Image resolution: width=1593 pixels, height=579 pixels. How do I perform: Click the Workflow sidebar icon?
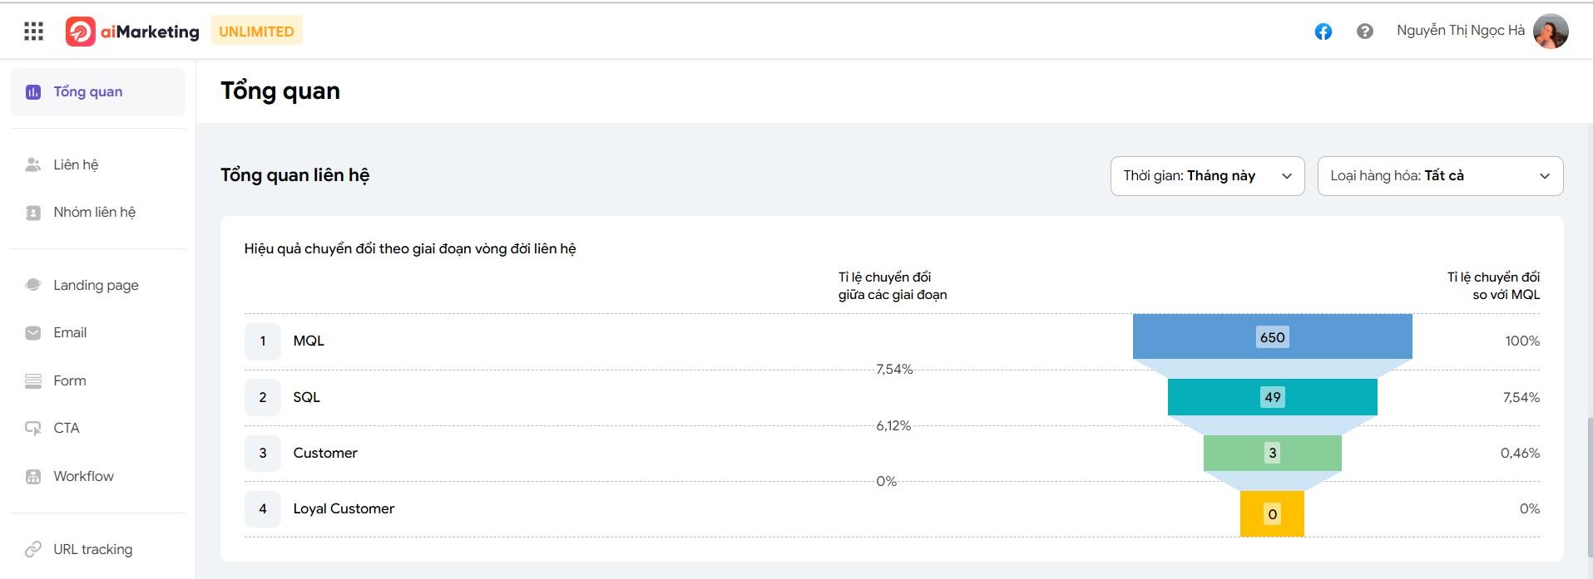tap(33, 476)
